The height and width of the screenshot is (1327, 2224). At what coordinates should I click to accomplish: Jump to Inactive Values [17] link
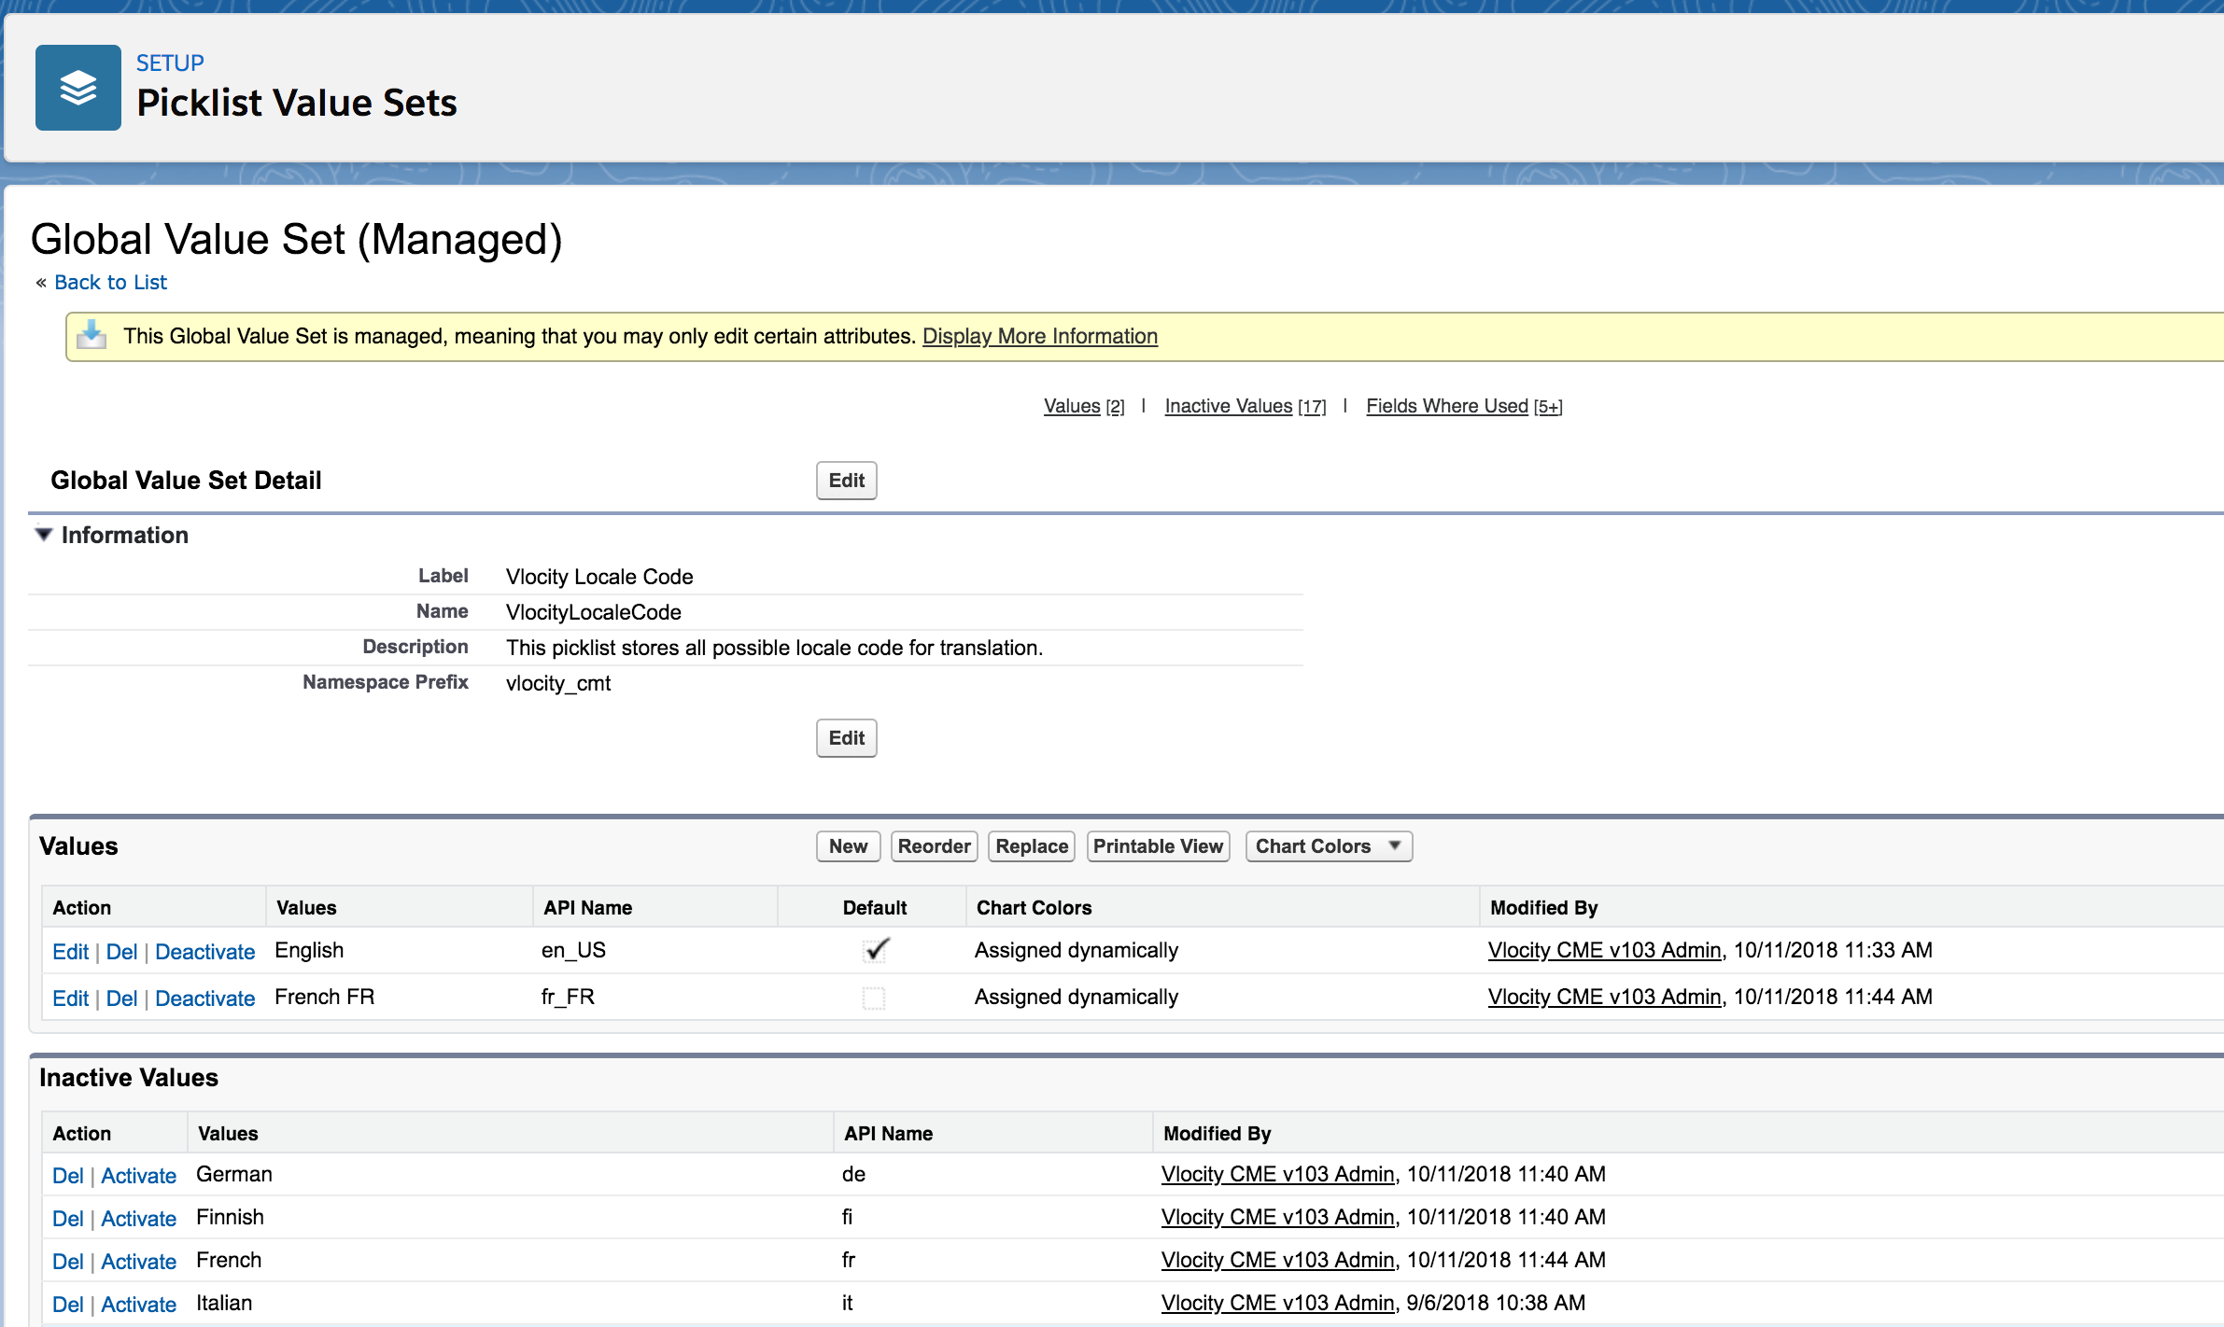pyautogui.click(x=1246, y=406)
